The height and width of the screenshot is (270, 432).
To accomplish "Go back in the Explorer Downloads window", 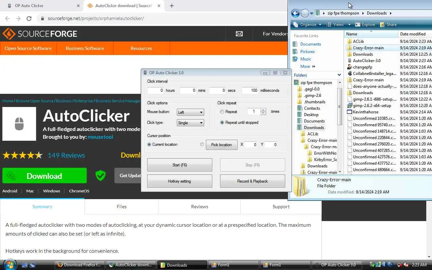I will click(x=295, y=13).
